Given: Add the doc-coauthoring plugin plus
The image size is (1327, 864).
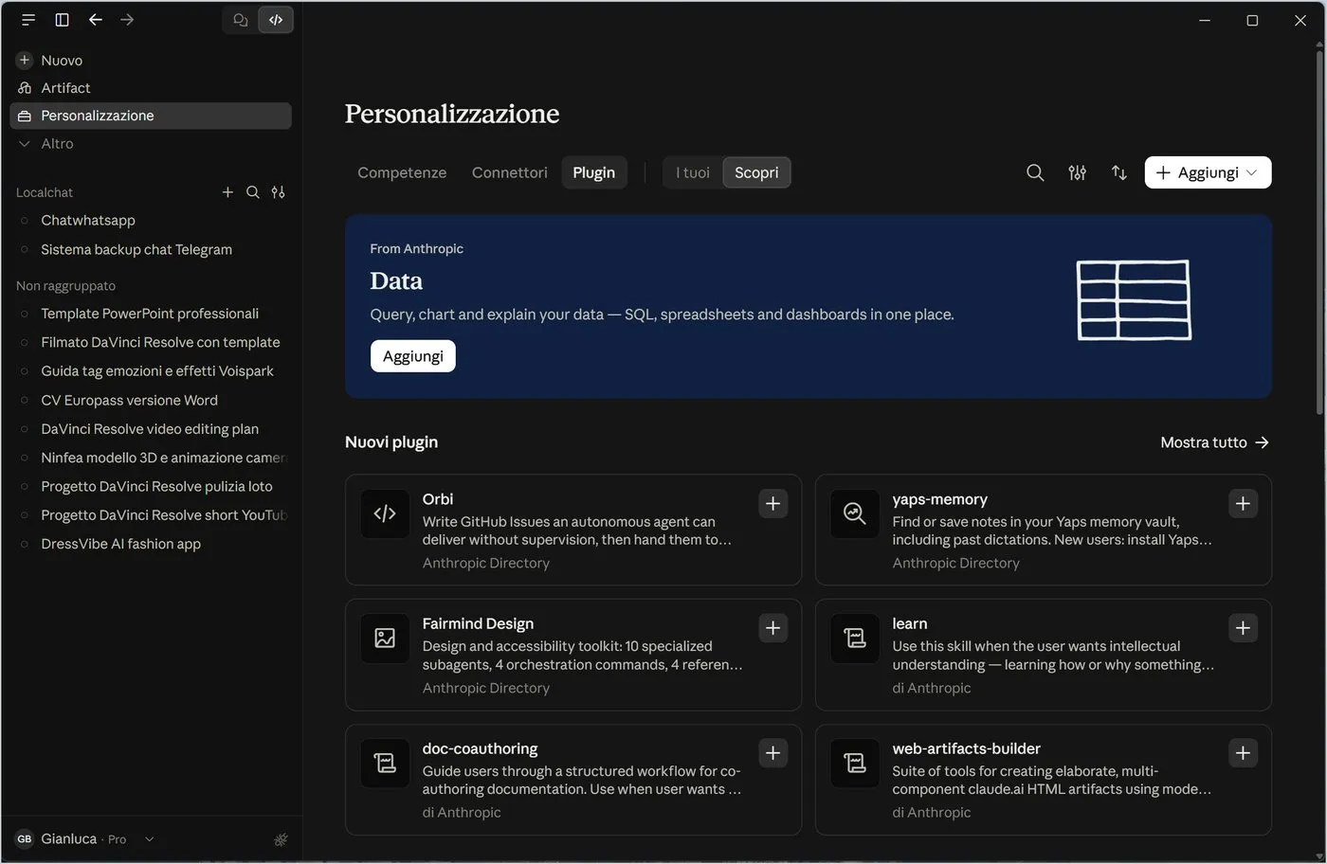Looking at the screenshot, I should (773, 753).
